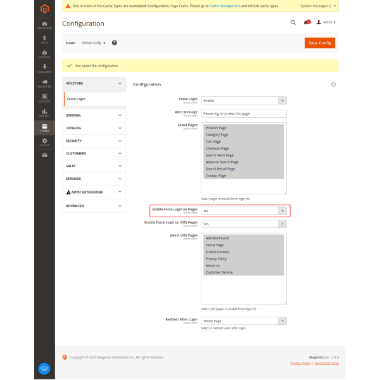Image resolution: width=380 pixels, height=380 pixels.
Task: Open the Reports bar chart icon
Action: [44, 112]
